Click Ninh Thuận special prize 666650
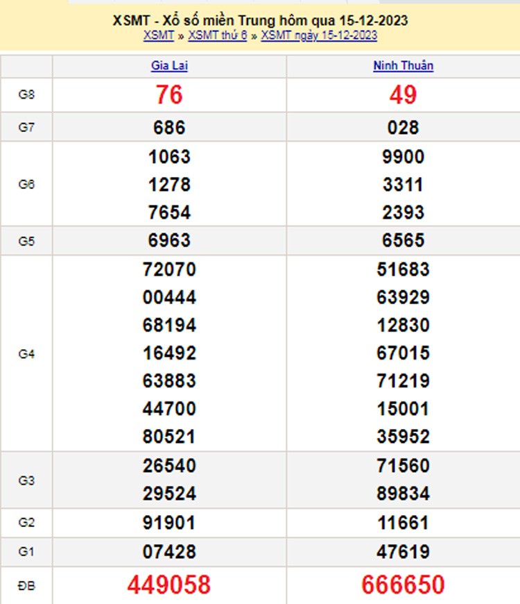The image size is (520, 604). tap(403, 585)
